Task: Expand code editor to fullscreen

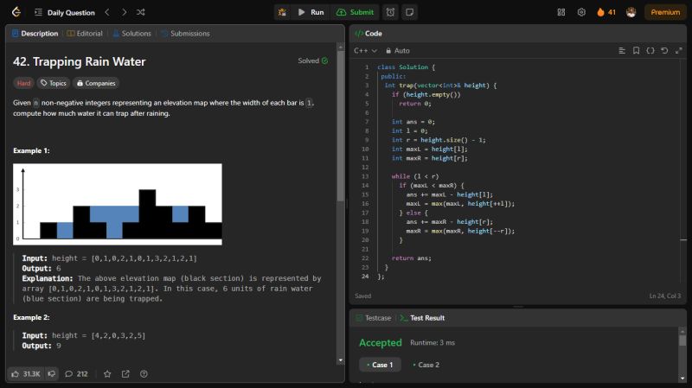Action: pos(678,51)
